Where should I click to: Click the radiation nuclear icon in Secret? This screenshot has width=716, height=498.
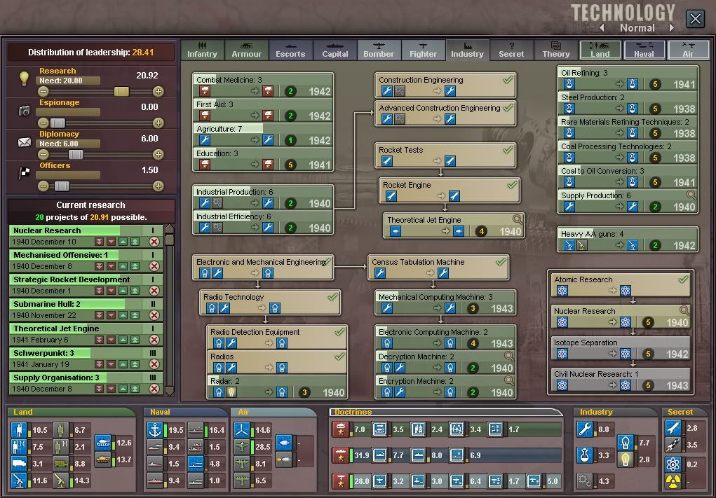673,481
